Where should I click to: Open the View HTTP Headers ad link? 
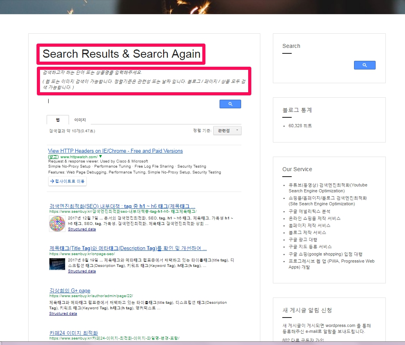pos(115,151)
